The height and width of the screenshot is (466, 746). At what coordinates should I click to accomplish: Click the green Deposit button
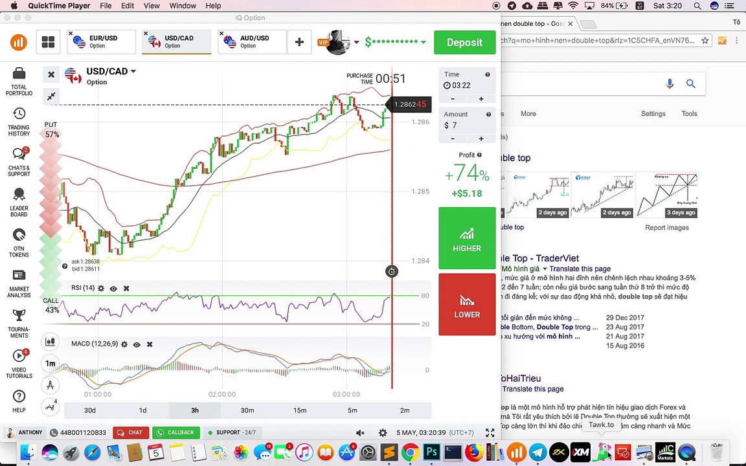(464, 42)
